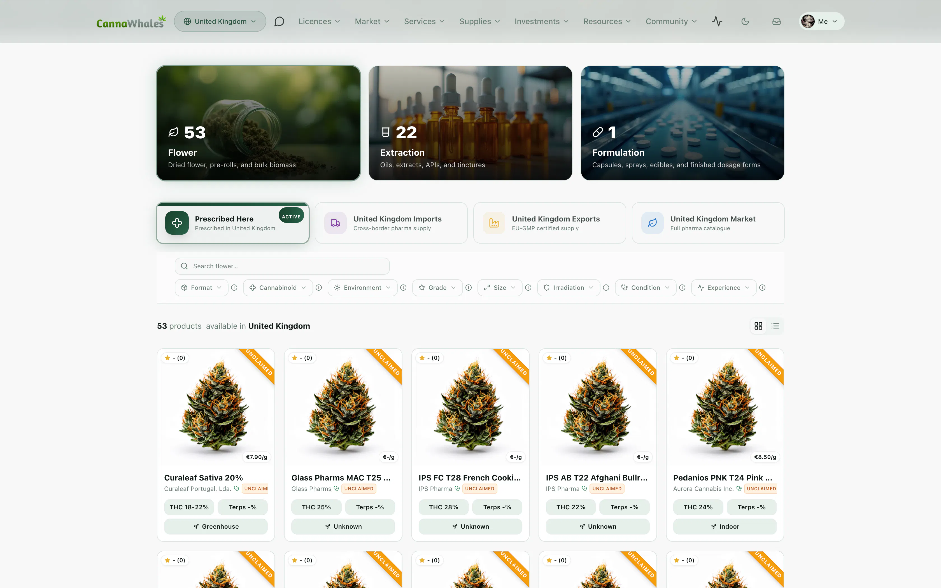Switch to United Kingdom Imports tab
941x588 pixels.
click(x=391, y=223)
